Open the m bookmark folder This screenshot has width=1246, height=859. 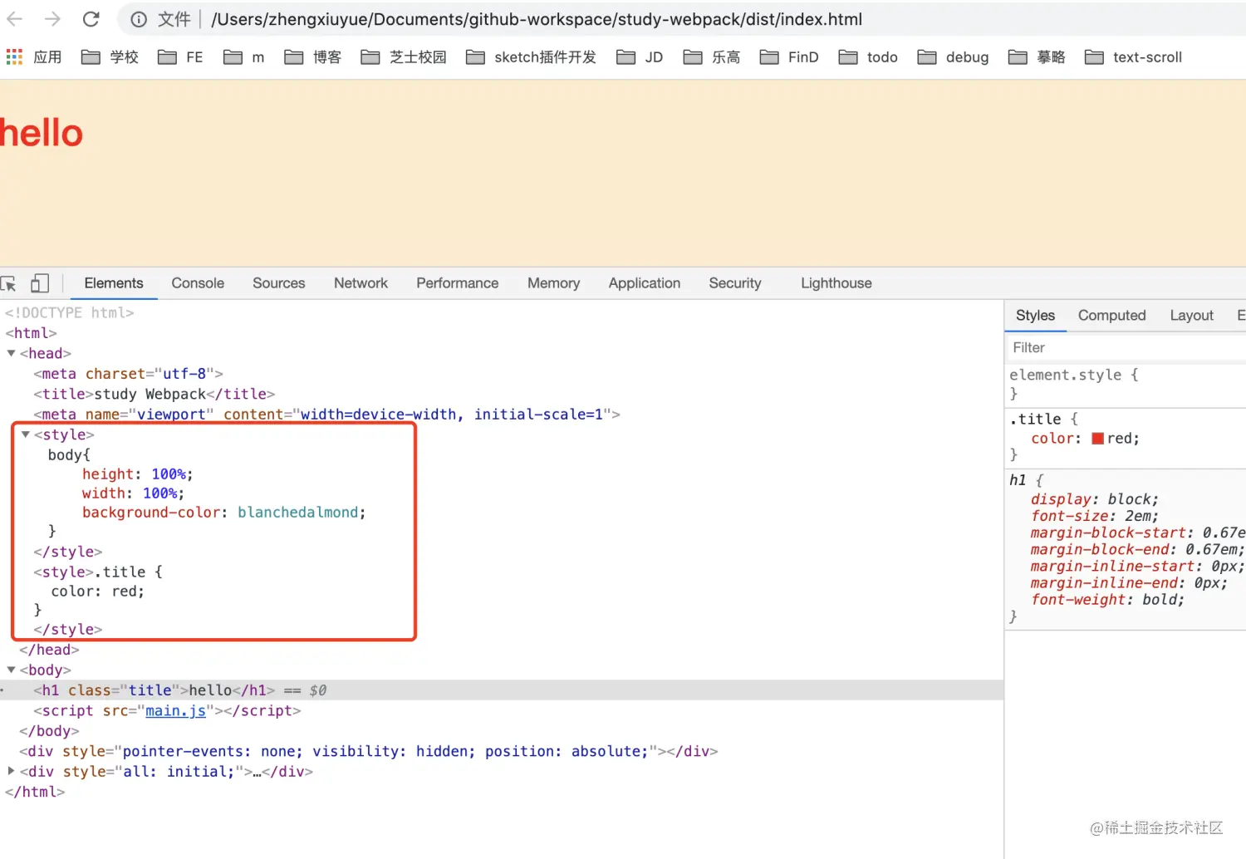coord(244,56)
